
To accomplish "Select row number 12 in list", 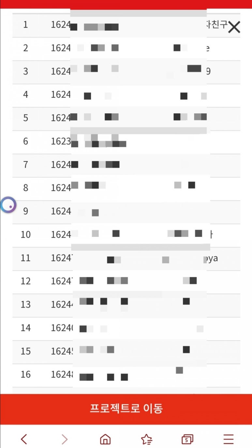I will click(x=126, y=282).
